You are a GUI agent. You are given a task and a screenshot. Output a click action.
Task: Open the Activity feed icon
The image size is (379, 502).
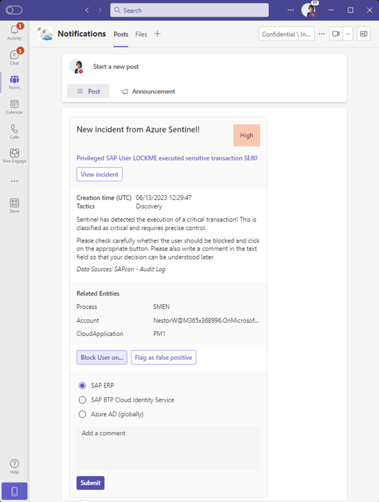tap(15, 32)
